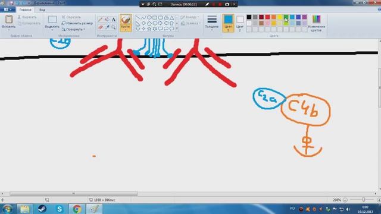Click Cut (Вырезать)

pos(27,17)
